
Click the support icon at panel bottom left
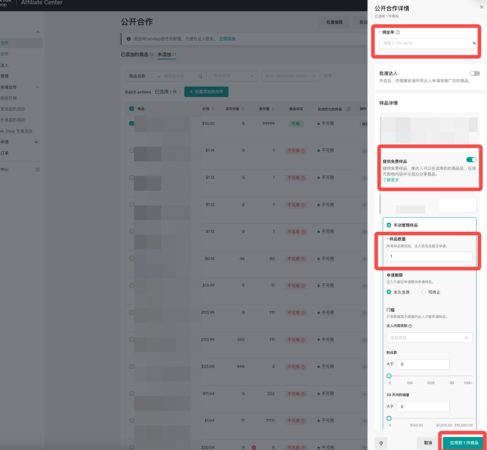tap(381, 443)
